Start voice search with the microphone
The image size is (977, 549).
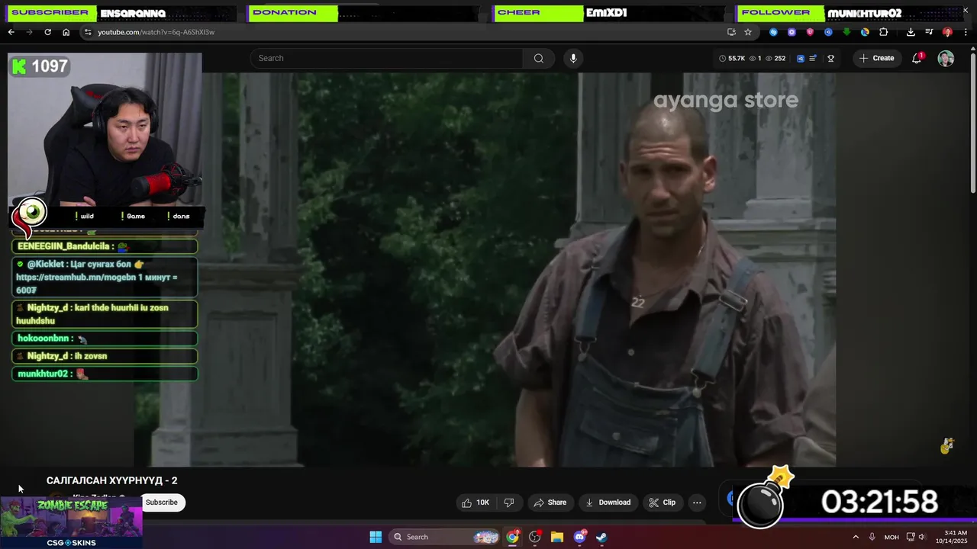(573, 58)
